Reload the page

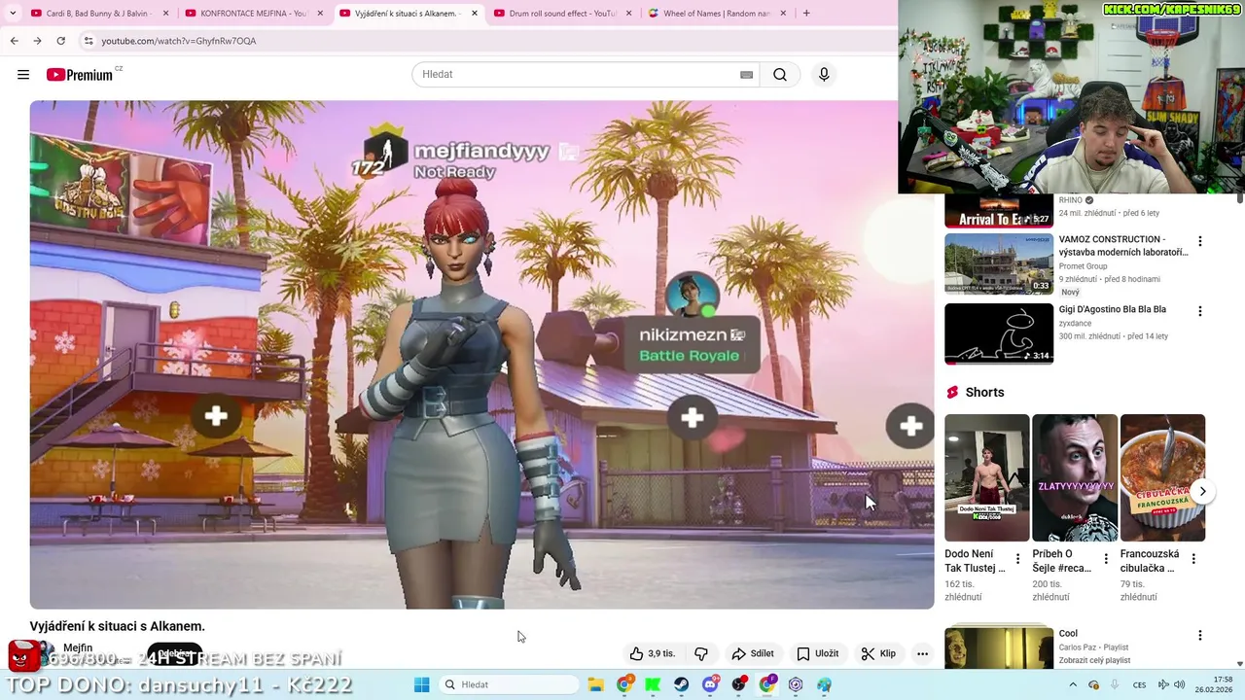[60, 41]
